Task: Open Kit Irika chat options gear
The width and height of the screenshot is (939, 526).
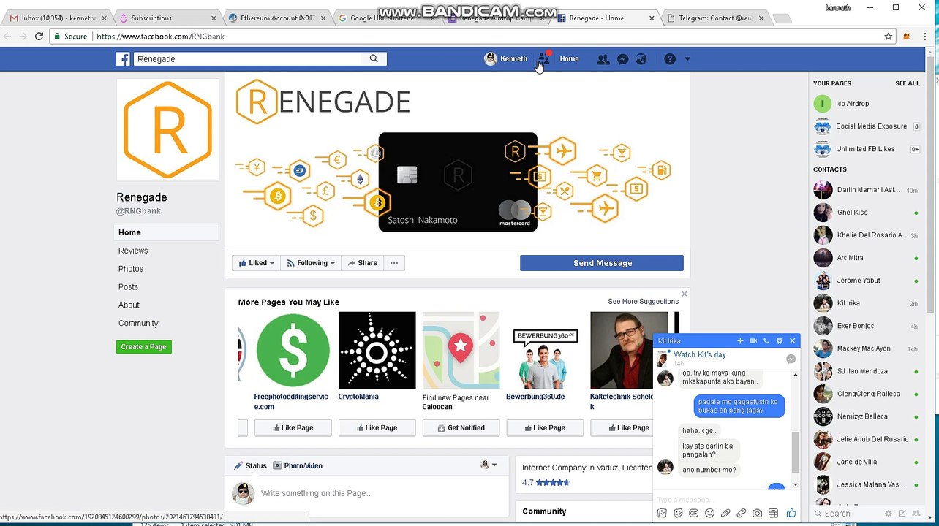Action: point(779,341)
